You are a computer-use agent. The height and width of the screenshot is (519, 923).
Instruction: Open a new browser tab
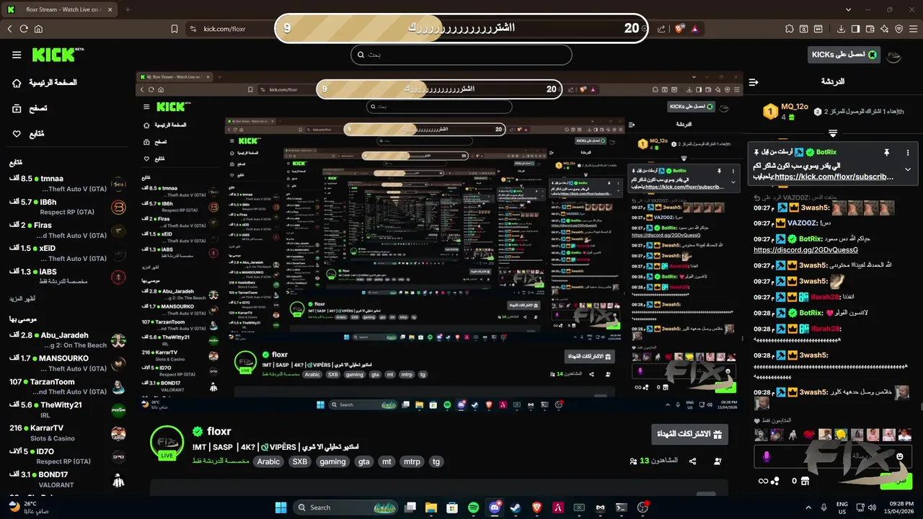point(128,9)
